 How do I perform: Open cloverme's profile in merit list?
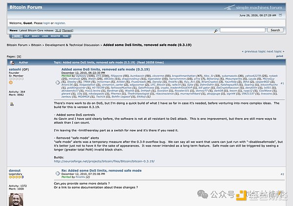[159, 76]
